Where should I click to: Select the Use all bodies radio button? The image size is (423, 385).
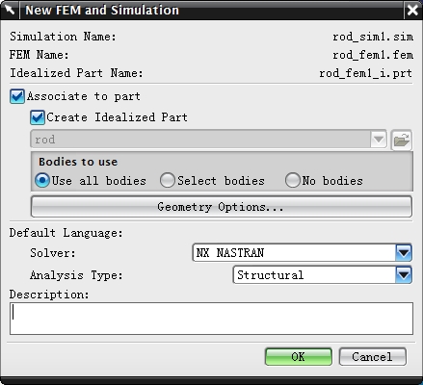click(42, 180)
